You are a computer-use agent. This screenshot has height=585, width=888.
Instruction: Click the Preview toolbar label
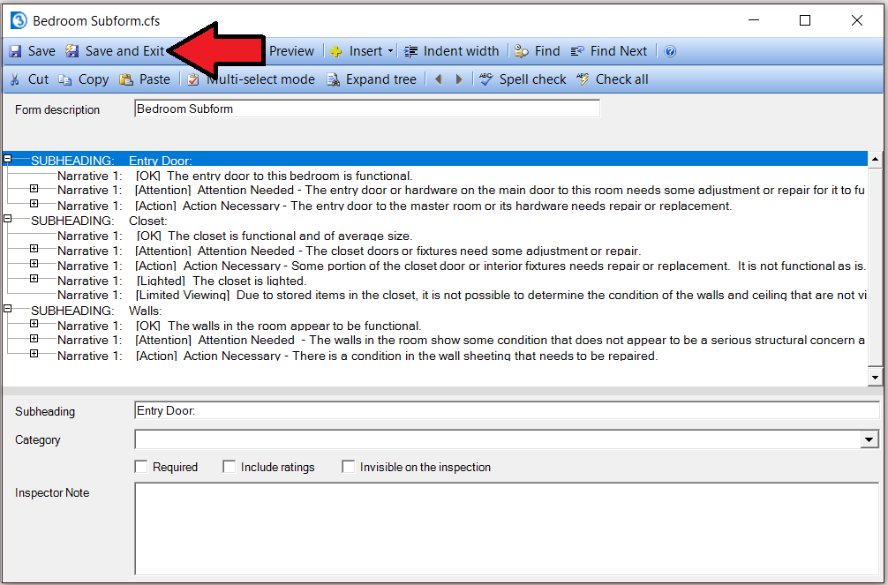tap(291, 51)
